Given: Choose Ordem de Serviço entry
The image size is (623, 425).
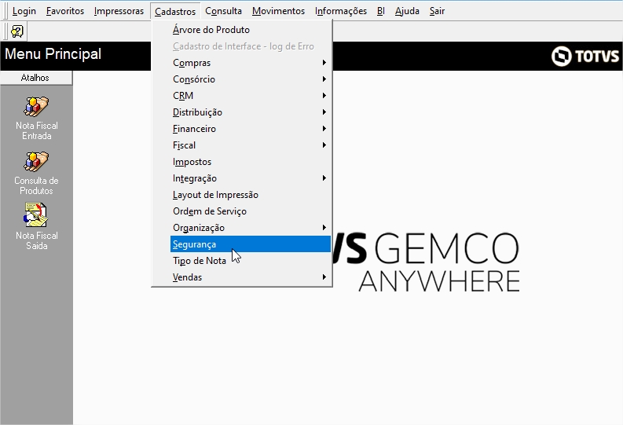Looking at the screenshot, I should (251, 211).
